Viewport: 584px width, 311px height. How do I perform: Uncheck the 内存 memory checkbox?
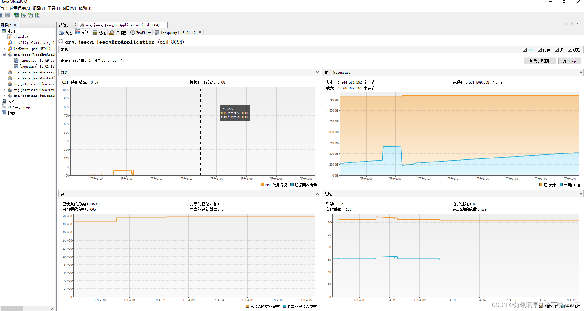tap(540, 50)
